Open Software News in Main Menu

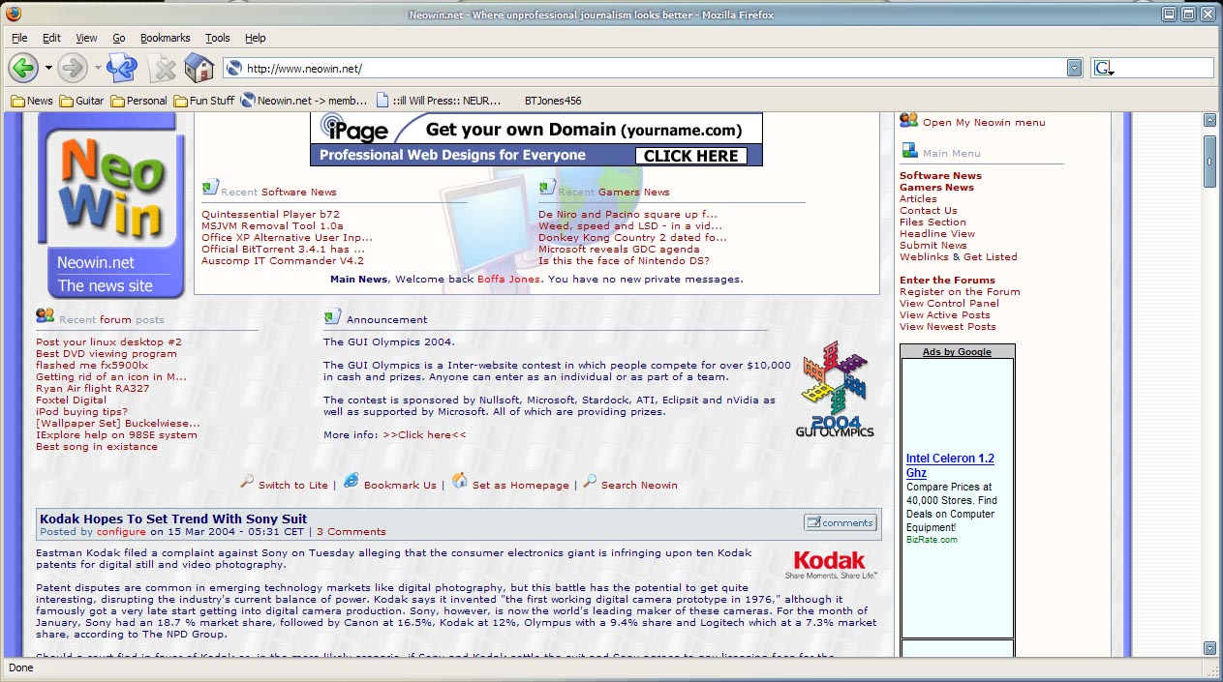(940, 176)
